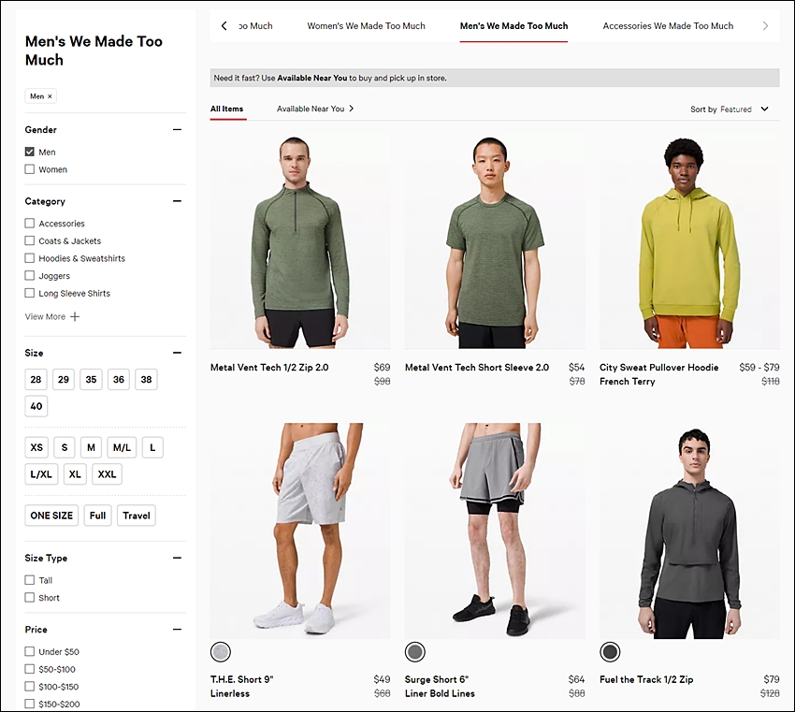The height and width of the screenshot is (712, 795).
Task: Check the Women gender checkbox
Action: tap(30, 168)
